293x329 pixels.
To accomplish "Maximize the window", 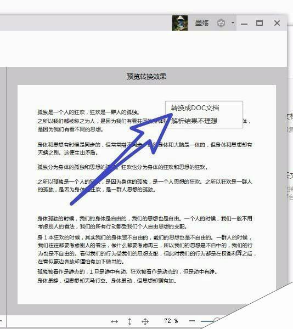I will click(x=260, y=23).
